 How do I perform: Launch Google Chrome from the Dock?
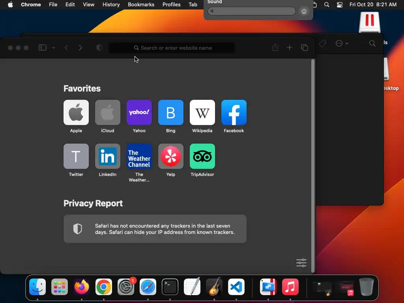coord(104,287)
